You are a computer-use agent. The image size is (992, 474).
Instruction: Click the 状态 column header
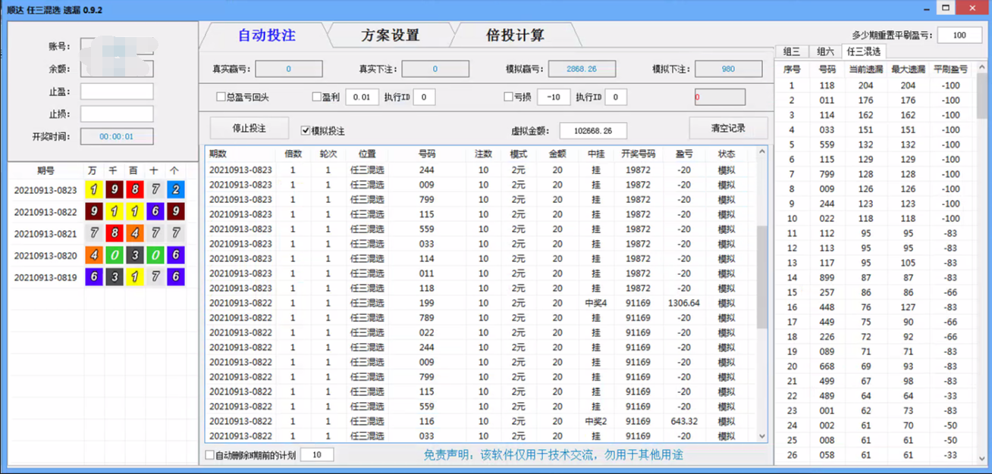click(x=726, y=154)
